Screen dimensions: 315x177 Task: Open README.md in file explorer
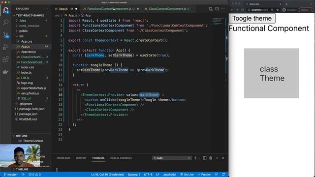(28, 119)
